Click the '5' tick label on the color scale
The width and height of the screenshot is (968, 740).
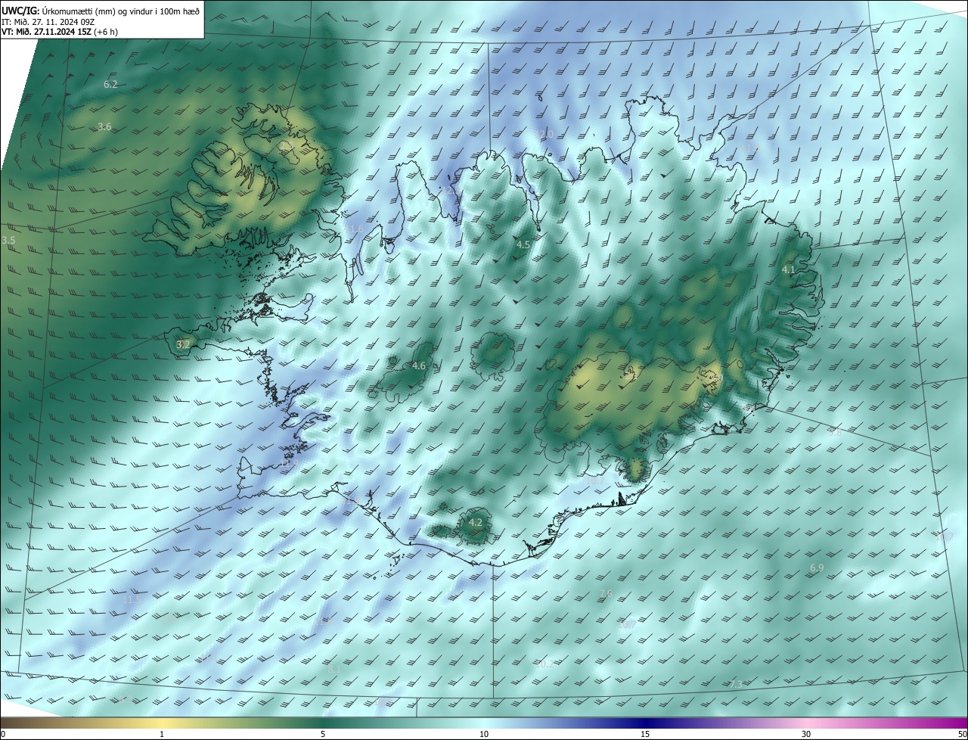pyautogui.click(x=323, y=734)
